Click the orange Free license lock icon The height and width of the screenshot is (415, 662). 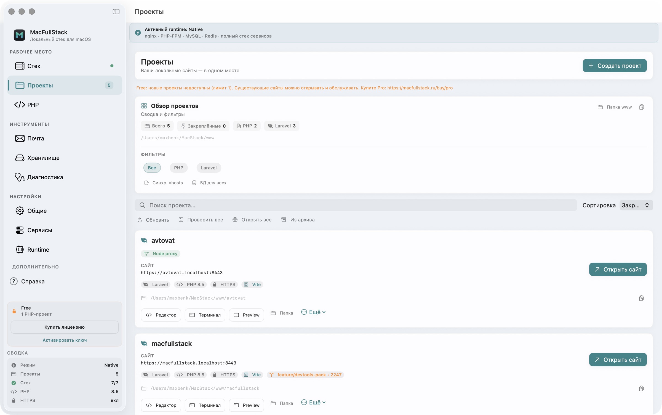pos(14,311)
